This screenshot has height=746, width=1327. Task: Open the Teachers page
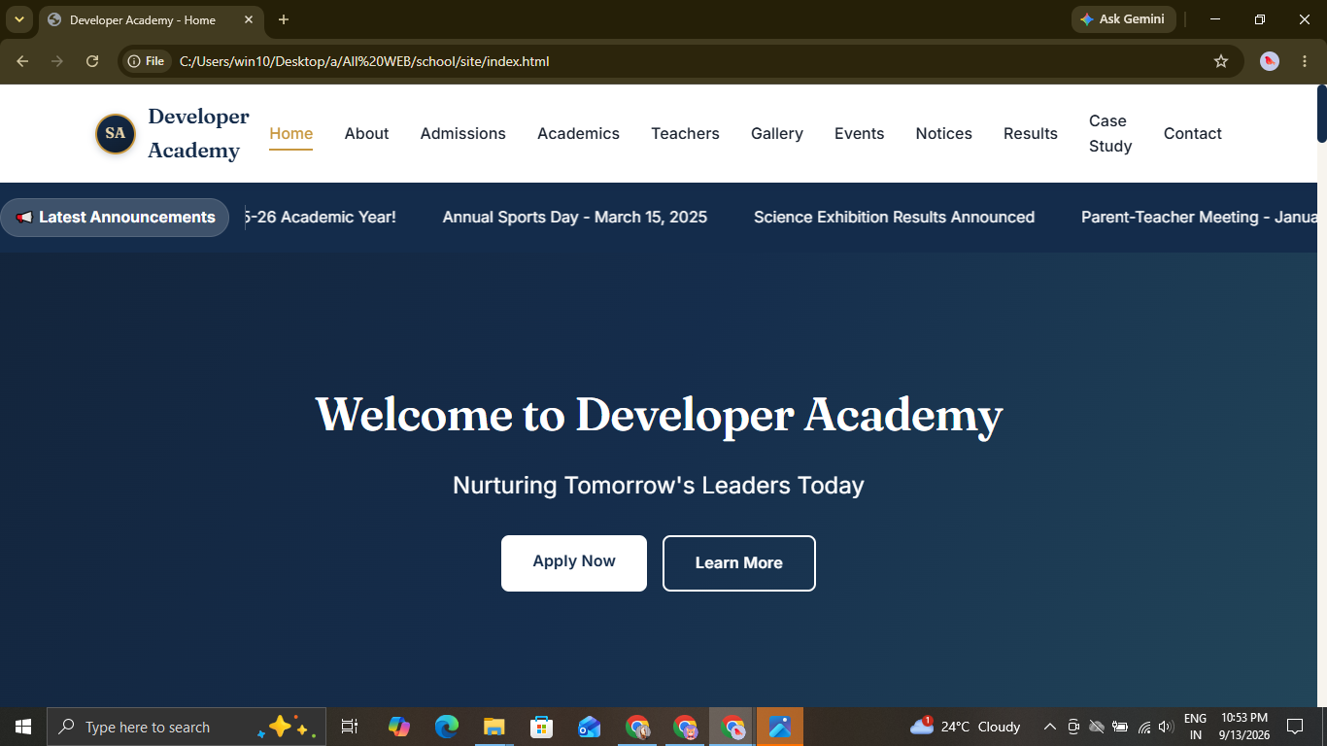click(x=685, y=134)
